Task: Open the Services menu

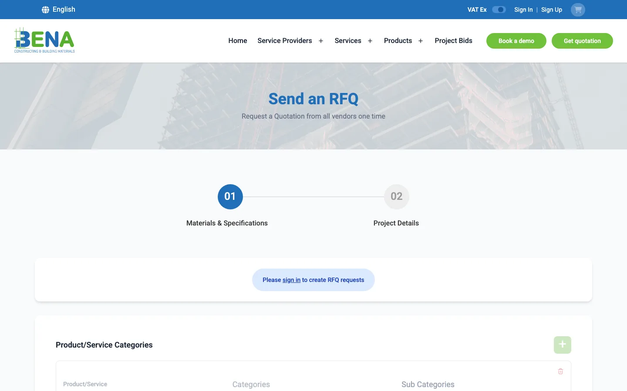Action: point(348,41)
